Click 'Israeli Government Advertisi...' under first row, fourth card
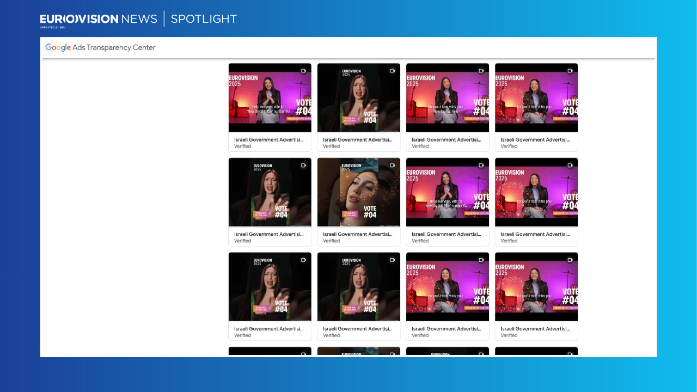 (x=535, y=140)
